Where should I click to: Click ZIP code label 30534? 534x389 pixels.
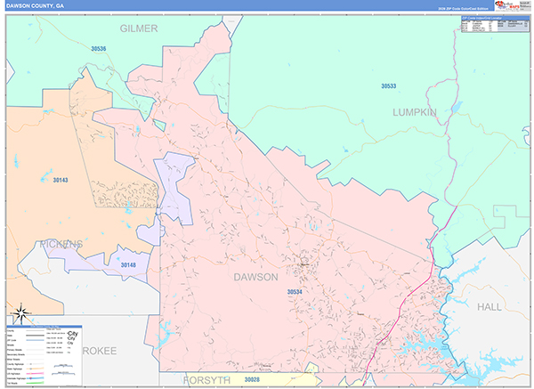pos(295,292)
